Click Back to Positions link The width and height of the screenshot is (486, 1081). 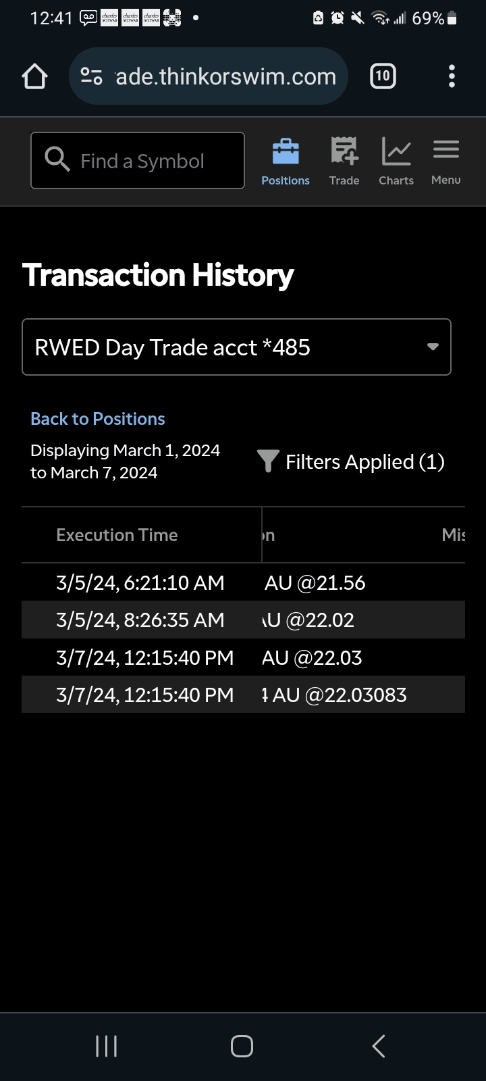98,419
